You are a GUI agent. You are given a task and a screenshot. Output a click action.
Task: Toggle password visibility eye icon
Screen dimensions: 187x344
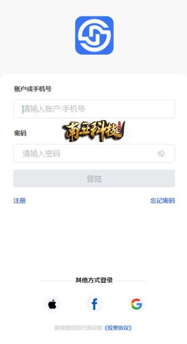pos(161,154)
